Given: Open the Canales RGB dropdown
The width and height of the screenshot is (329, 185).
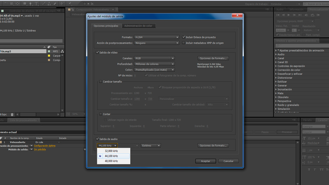Looking at the screenshot, I should pos(155,58).
